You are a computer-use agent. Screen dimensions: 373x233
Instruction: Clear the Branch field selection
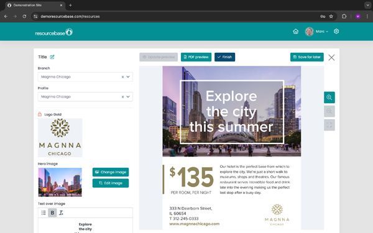(x=122, y=77)
